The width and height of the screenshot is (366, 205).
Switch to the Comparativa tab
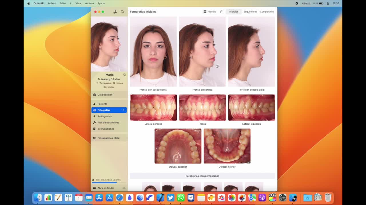coord(267,12)
